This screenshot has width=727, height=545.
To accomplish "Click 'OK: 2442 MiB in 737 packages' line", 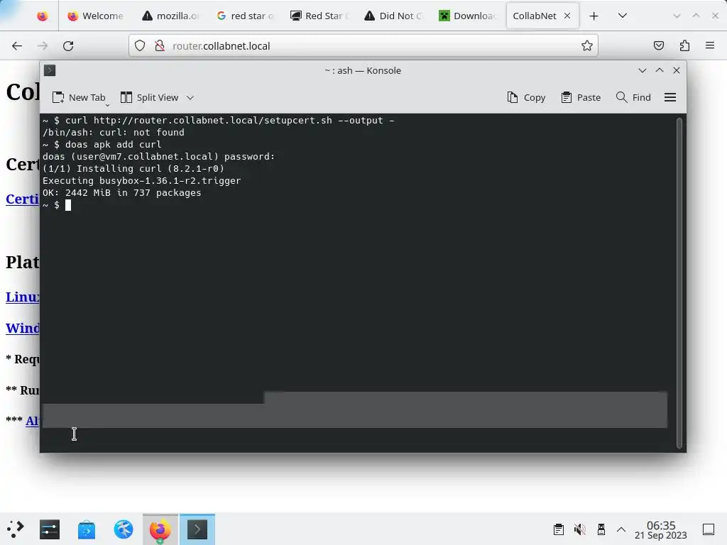I will pyautogui.click(x=122, y=193).
